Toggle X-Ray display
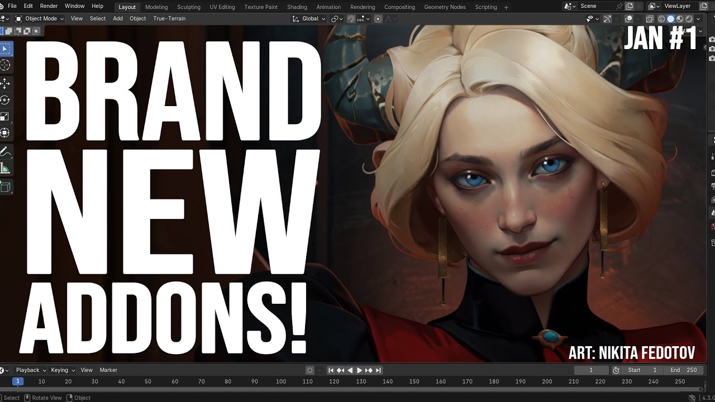 tap(649, 18)
